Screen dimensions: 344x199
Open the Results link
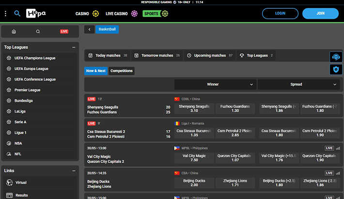pos(40,195)
